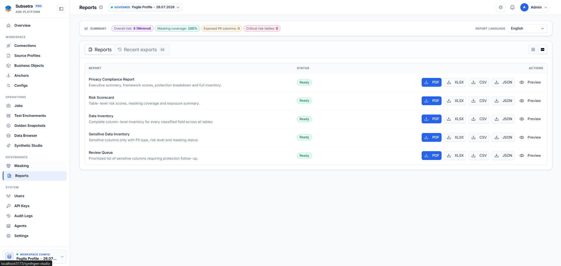Click the Masking coverage: 100% badge

[177, 28]
